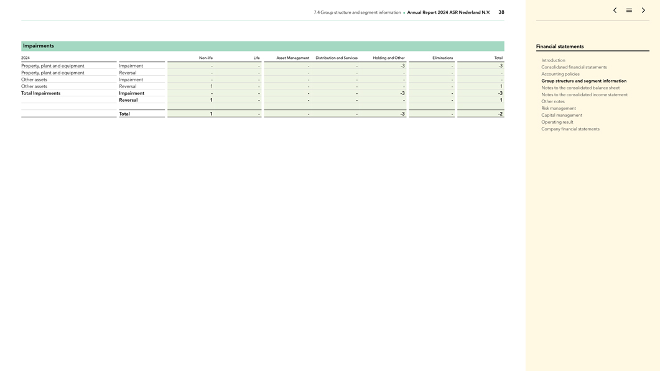Click 7.4 Group structure header text

coord(357,12)
